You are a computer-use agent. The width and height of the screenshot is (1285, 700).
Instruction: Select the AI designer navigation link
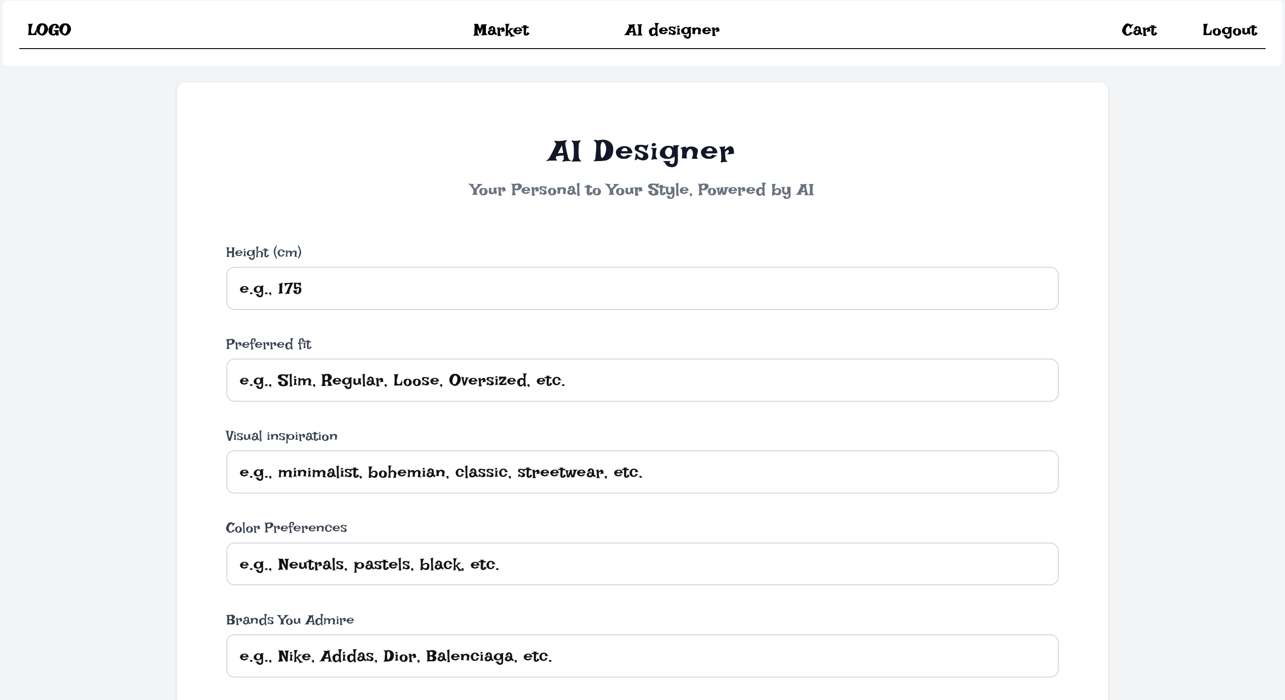pos(671,30)
